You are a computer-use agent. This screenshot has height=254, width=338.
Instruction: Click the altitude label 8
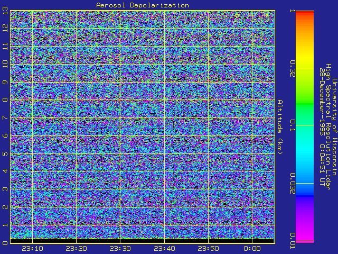click(x=5, y=100)
